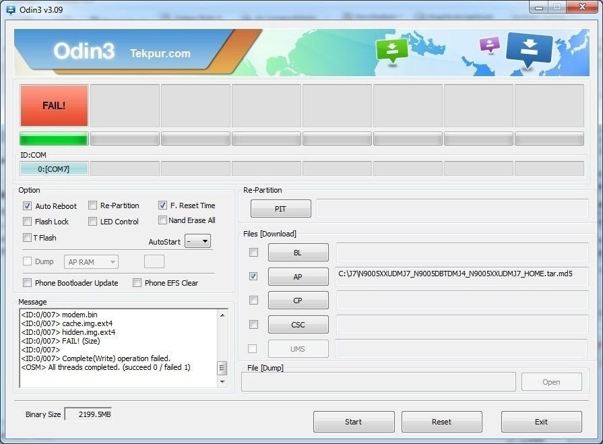Enable the Re-Partition option

(x=92, y=205)
